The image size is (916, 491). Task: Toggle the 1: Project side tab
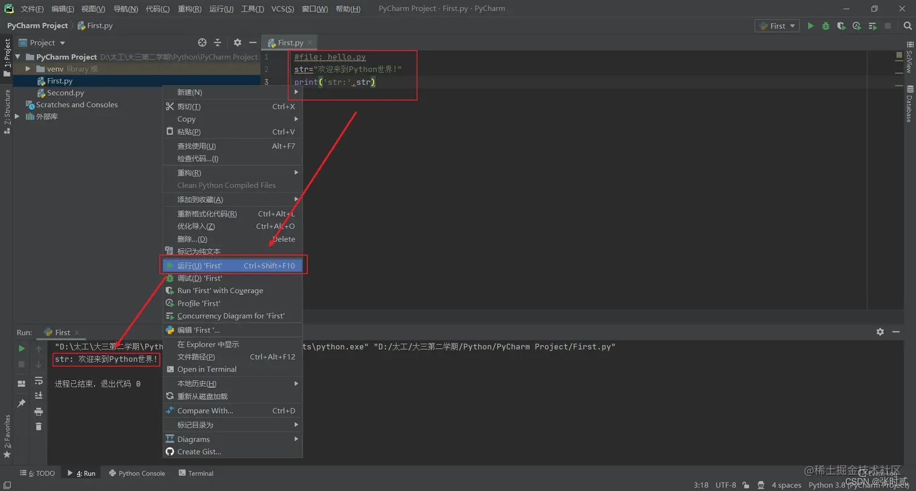[7, 58]
